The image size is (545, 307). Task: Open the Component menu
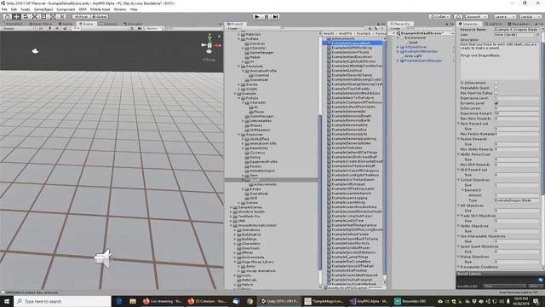point(66,9)
